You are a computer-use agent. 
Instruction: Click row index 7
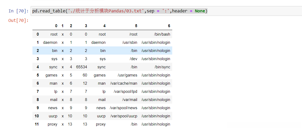point(37,92)
